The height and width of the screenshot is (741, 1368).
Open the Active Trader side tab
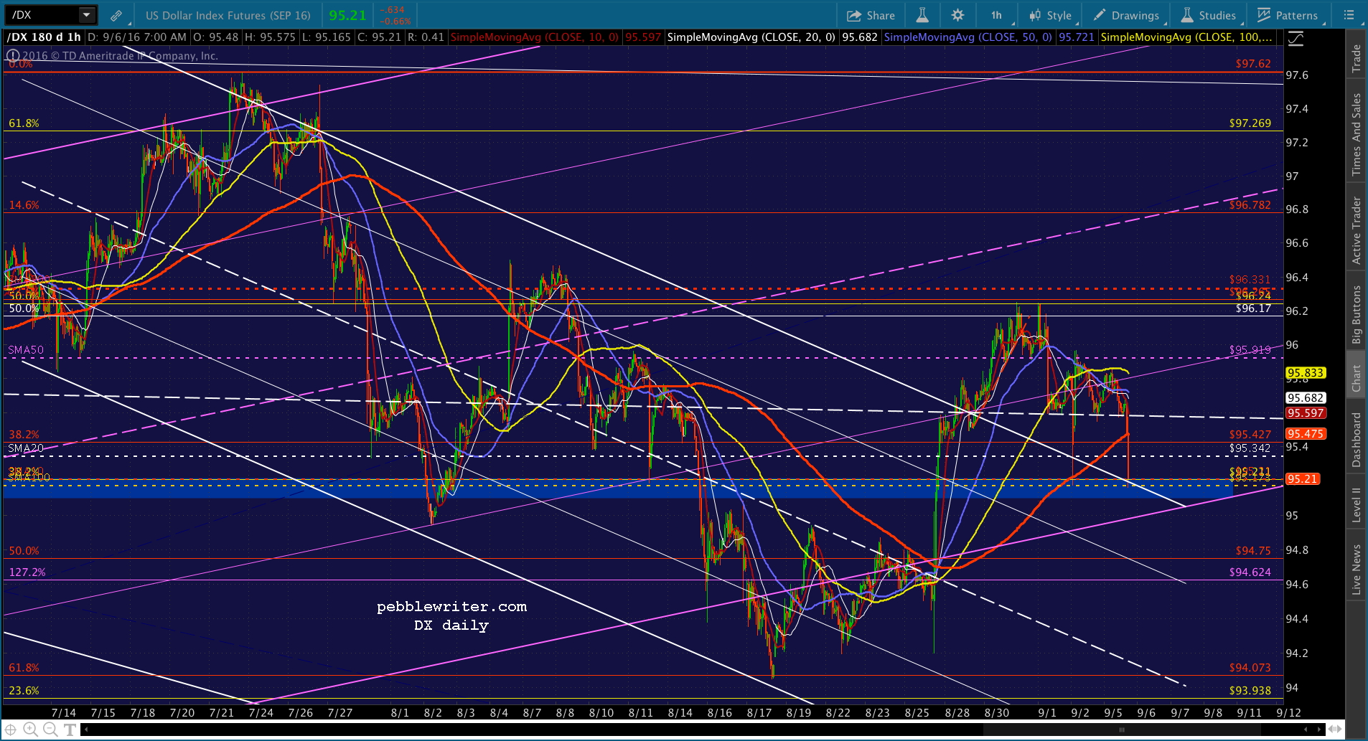[1356, 230]
